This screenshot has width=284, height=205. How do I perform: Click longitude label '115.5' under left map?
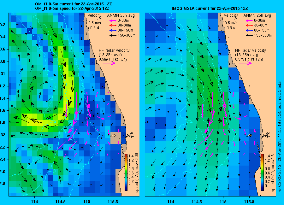pyautogui.click(x=113, y=202)
